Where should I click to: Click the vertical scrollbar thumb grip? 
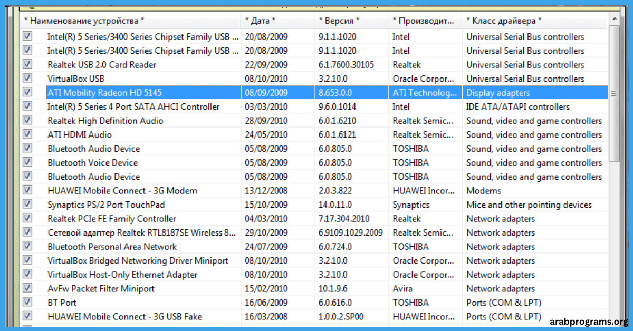point(613,93)
